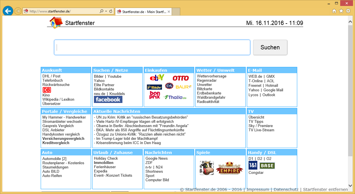Open the Immobilien link
The width and height of the screenshot is (355, 194).
pyautogui.click(x=104, y=163)
